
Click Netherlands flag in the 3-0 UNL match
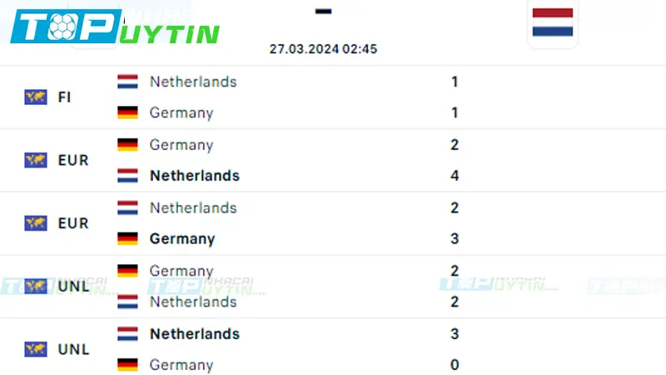coord(127,334)
